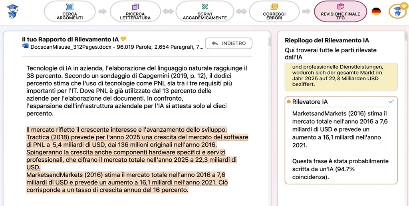This screenshot has height=206, width=409.
Task: Click the checkmark icon above Correggi Errori
Action: (x=274, y=7)
